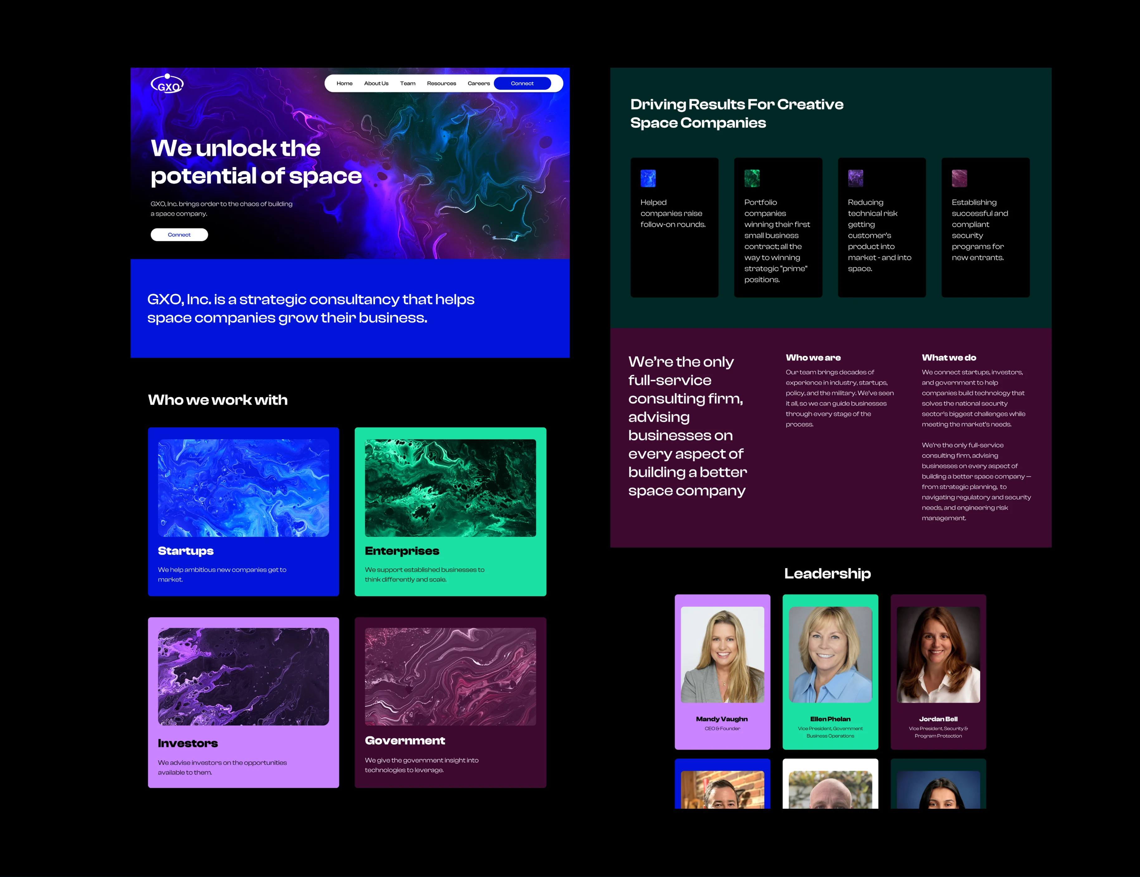Open the About Us nav item
Viewport: 1140px width, 877px height.
tap(376, 84)
